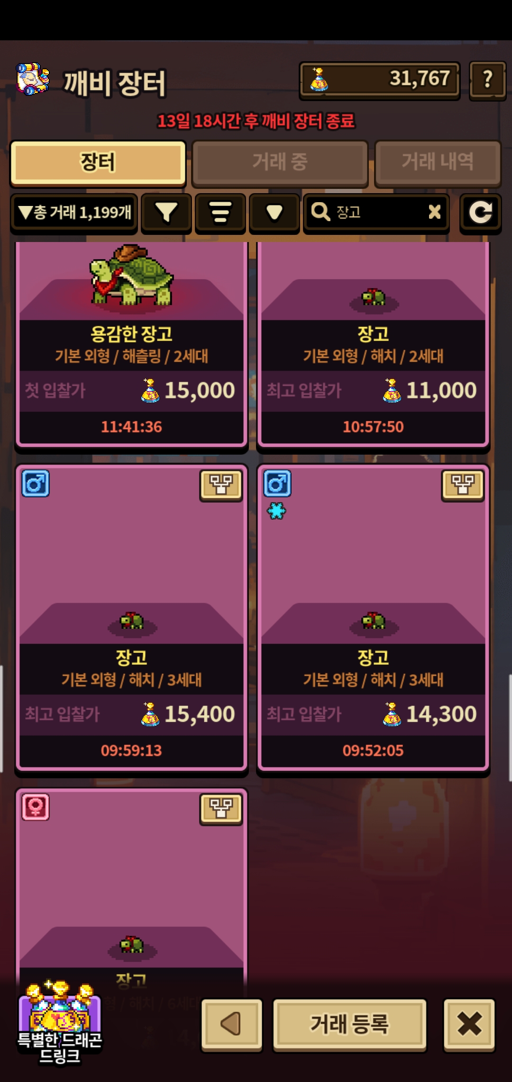Switch to the 거래 중 tab
The image size is (512, 1082).
pos(280,162)
